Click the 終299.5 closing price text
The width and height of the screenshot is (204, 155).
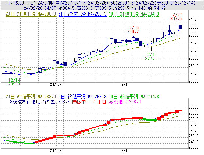121,8
